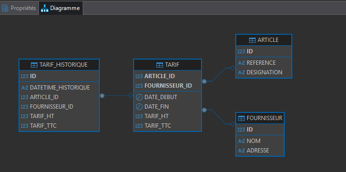This screenshot has width=346, height=172.
Task: Select the NOM column in FOURNISSEUR
Action: coord(259,141)
